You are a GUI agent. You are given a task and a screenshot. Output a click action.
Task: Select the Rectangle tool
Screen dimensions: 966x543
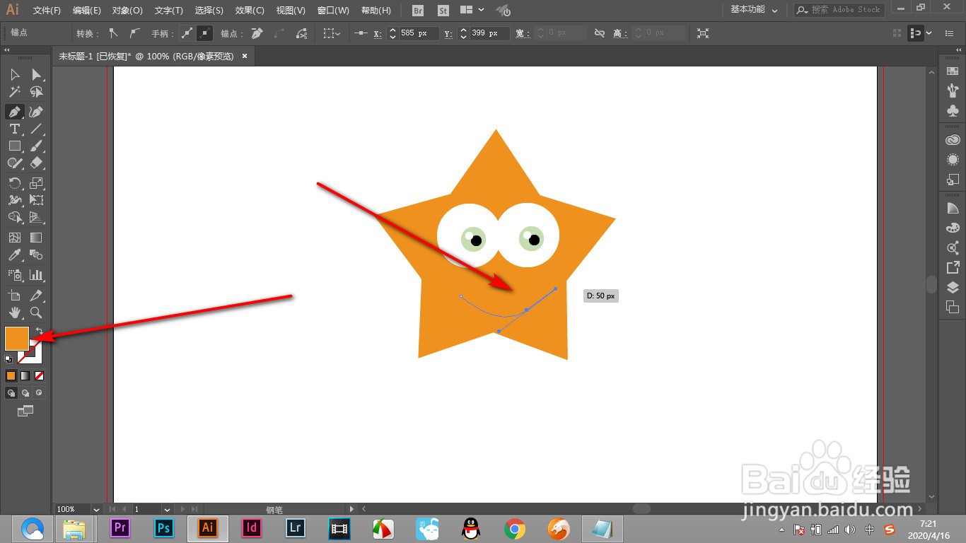pos(14,146)
